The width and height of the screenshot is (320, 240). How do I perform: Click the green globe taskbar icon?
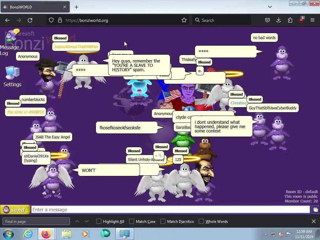pos(105,234)
